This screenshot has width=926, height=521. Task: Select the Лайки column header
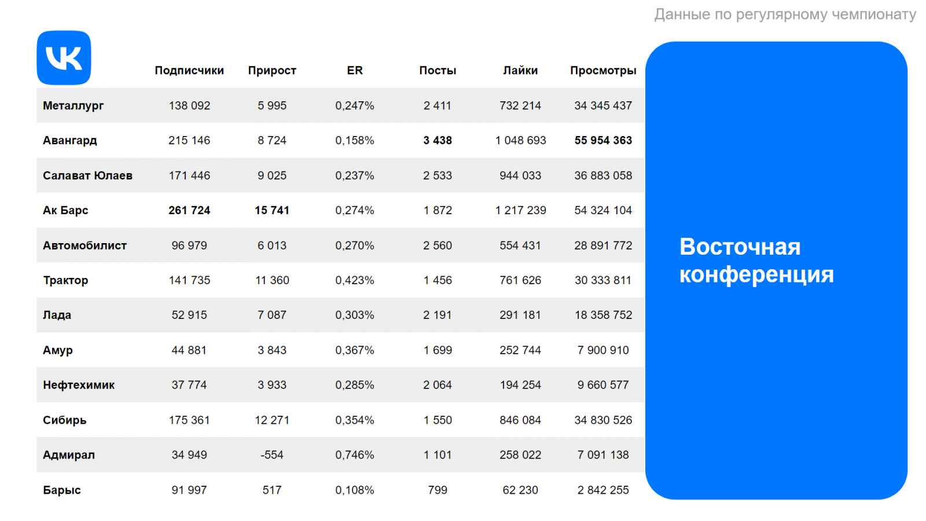click(x=520, y=71)
